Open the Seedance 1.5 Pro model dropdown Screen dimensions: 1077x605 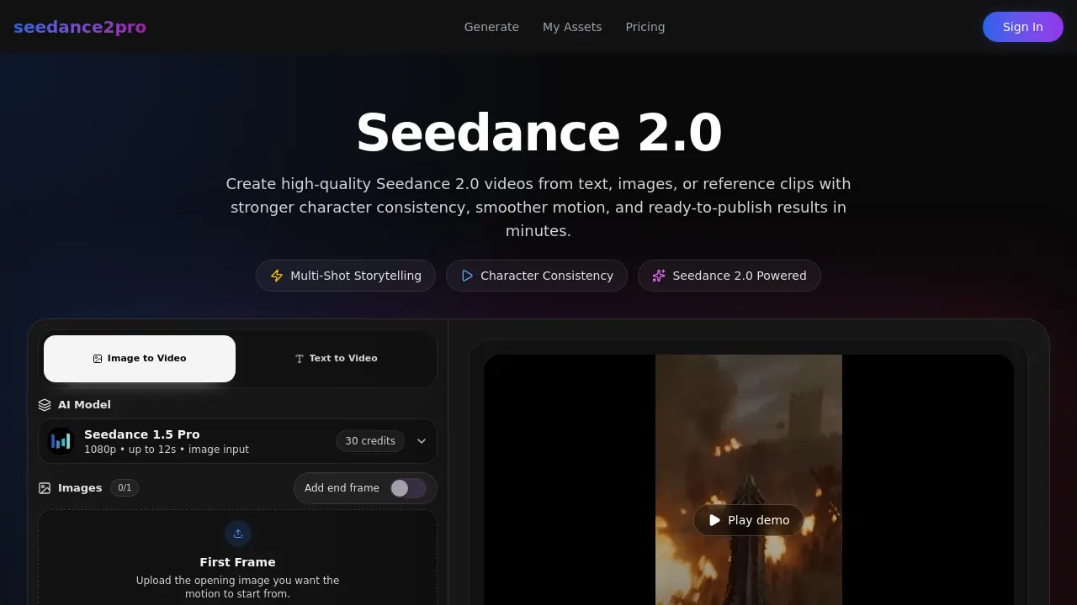(x=237, y=441)
